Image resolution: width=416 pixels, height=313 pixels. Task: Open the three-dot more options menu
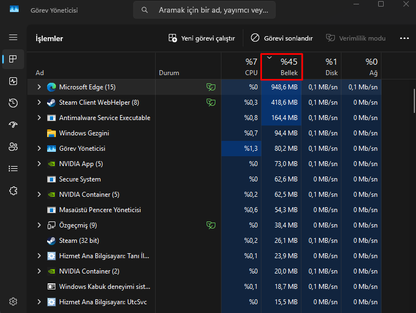[404, 38]
